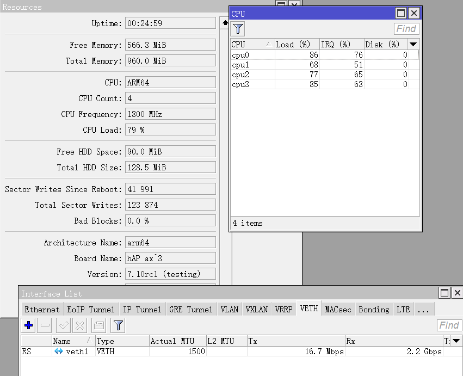This screenshot has width=463, height=376.
Task: Click the scroll up arrow in Resources window
Action: [x=225, y=23]
